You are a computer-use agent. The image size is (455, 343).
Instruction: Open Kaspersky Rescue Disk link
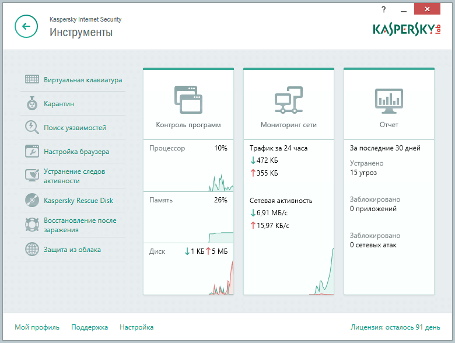tap(78, 201)
